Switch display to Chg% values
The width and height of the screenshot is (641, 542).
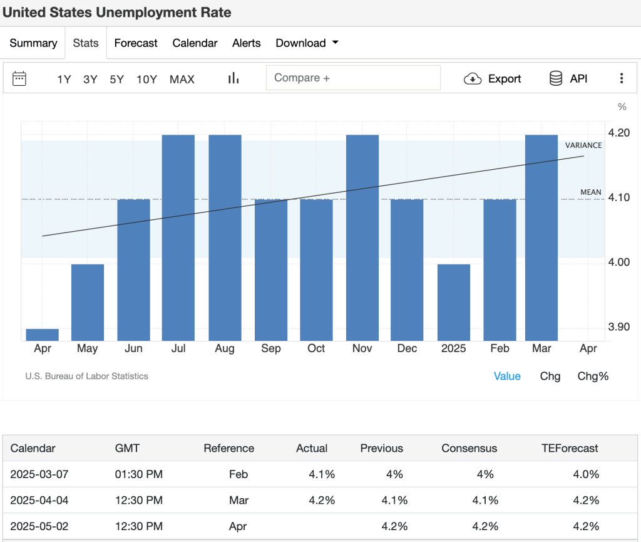[x=592, y=376]
